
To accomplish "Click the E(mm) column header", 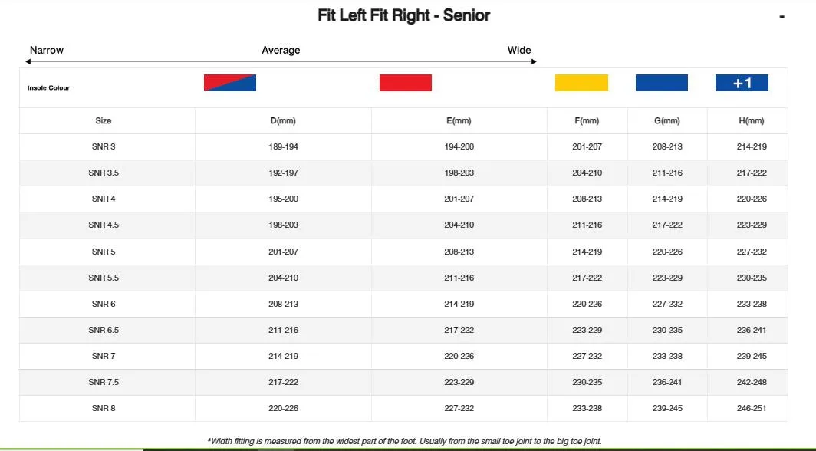I will point(459,120).
